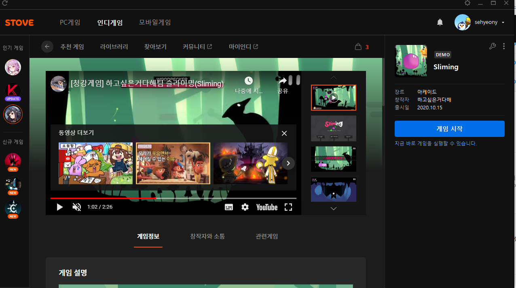Screen dimensions: 516x288
Task: Click the genre value 아케이드
Action: (427, 92)
